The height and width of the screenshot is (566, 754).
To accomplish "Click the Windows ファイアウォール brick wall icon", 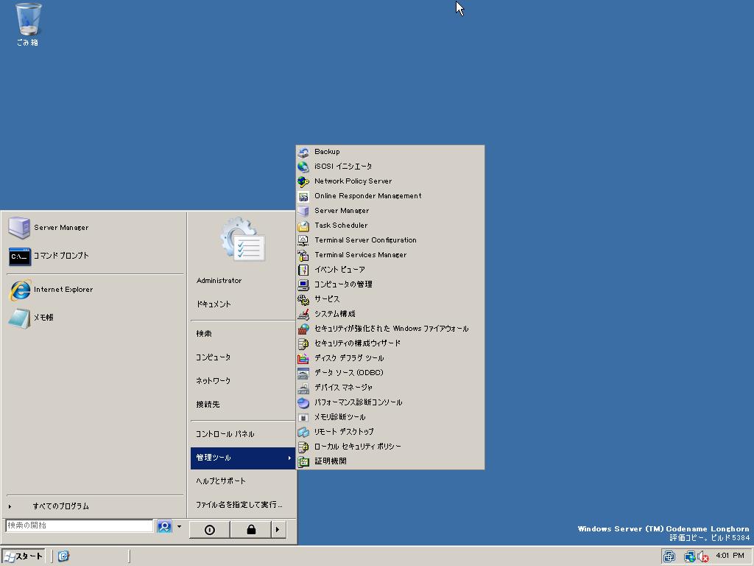I will point(303,329).
